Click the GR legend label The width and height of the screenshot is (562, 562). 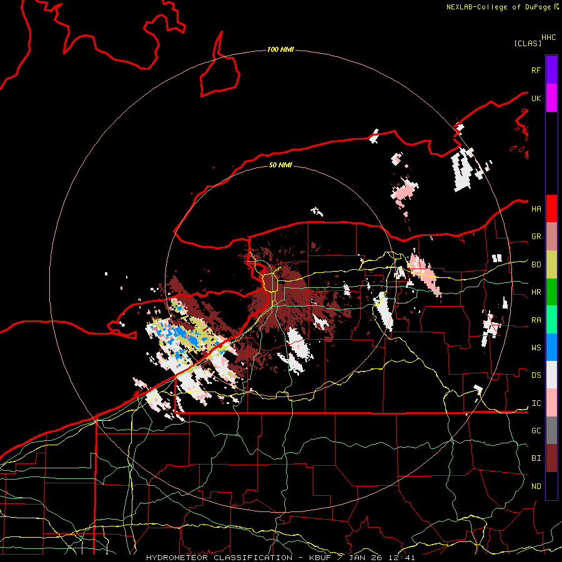pos(536,237)
